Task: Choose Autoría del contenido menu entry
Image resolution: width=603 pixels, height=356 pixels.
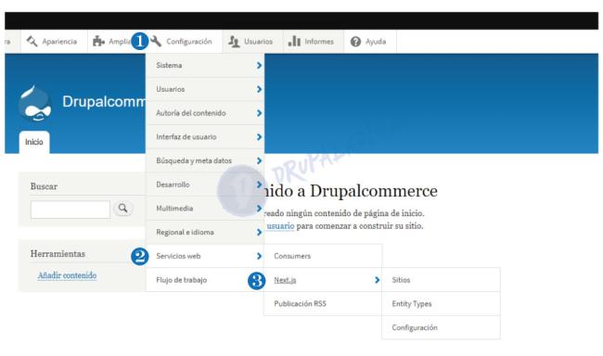Action: click(205, 113)
